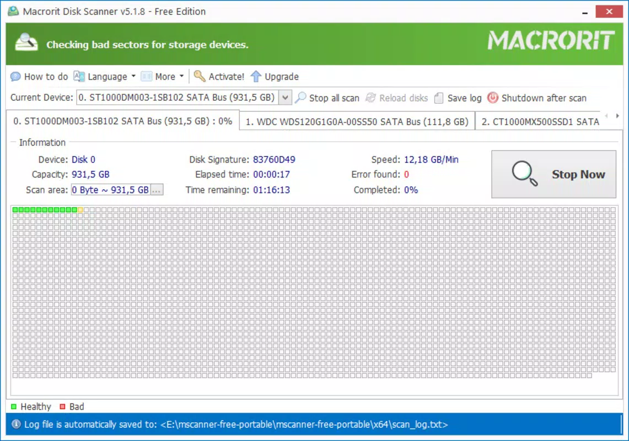Screen dimensions: 629x441
Task: Click Shutdown after scan text
Action: pyautogui.click(x=544, y=98)
